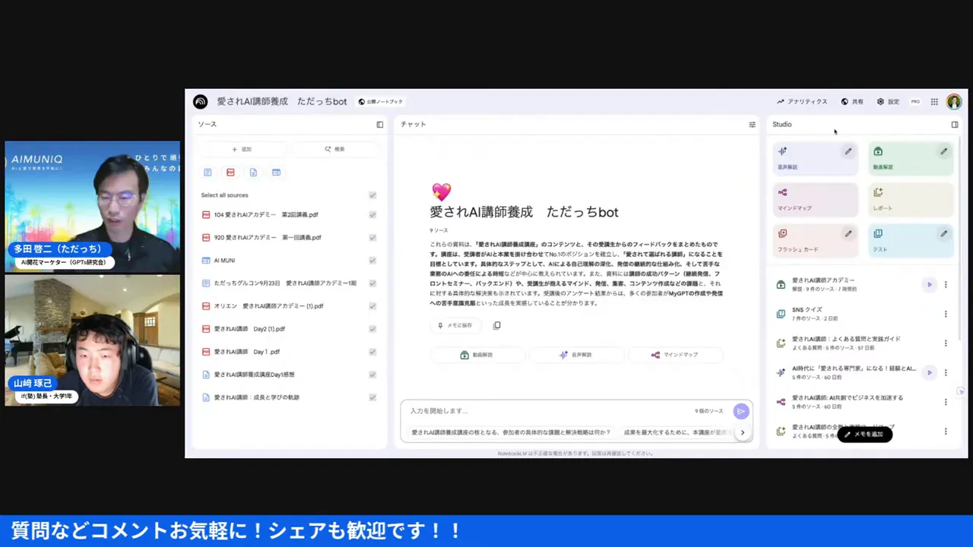Create a レポート from the Studio card

(911, 199)
